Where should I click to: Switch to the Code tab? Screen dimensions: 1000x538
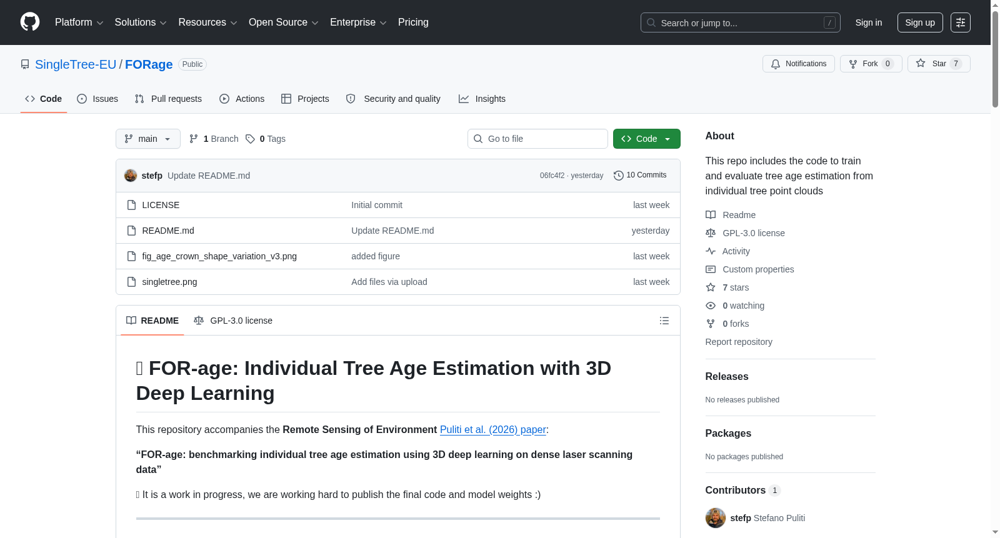click(x=43, y=99)
